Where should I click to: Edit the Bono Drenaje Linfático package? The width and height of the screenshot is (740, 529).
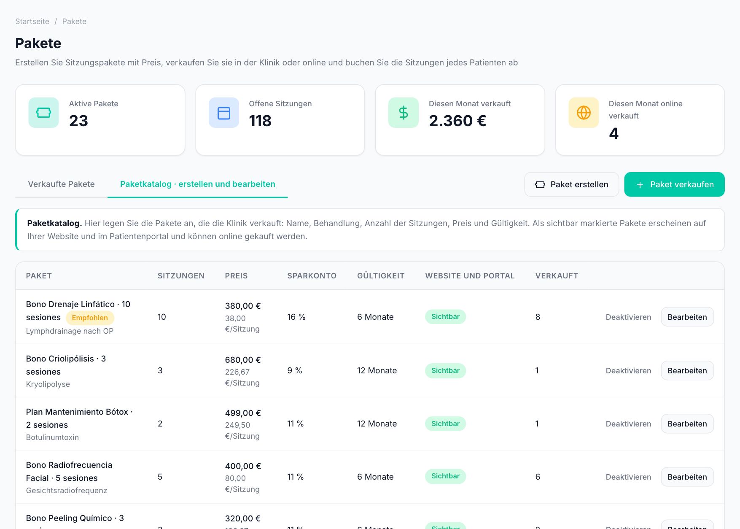[x=687, y=317]
